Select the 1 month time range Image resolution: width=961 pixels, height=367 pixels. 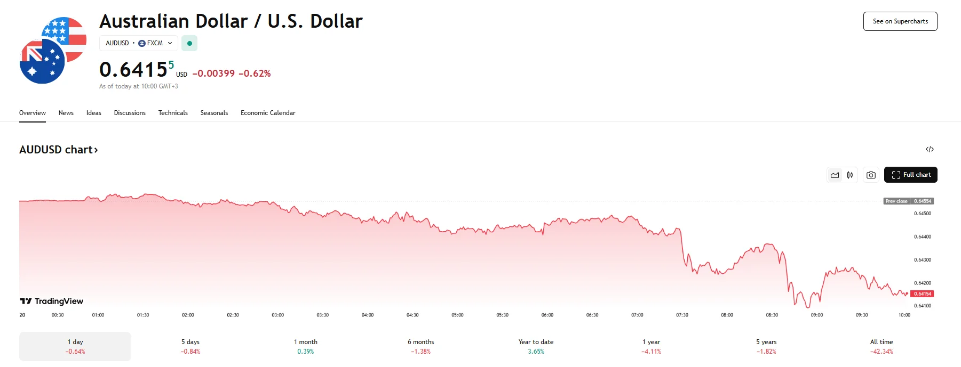click(x=306, y=346)
